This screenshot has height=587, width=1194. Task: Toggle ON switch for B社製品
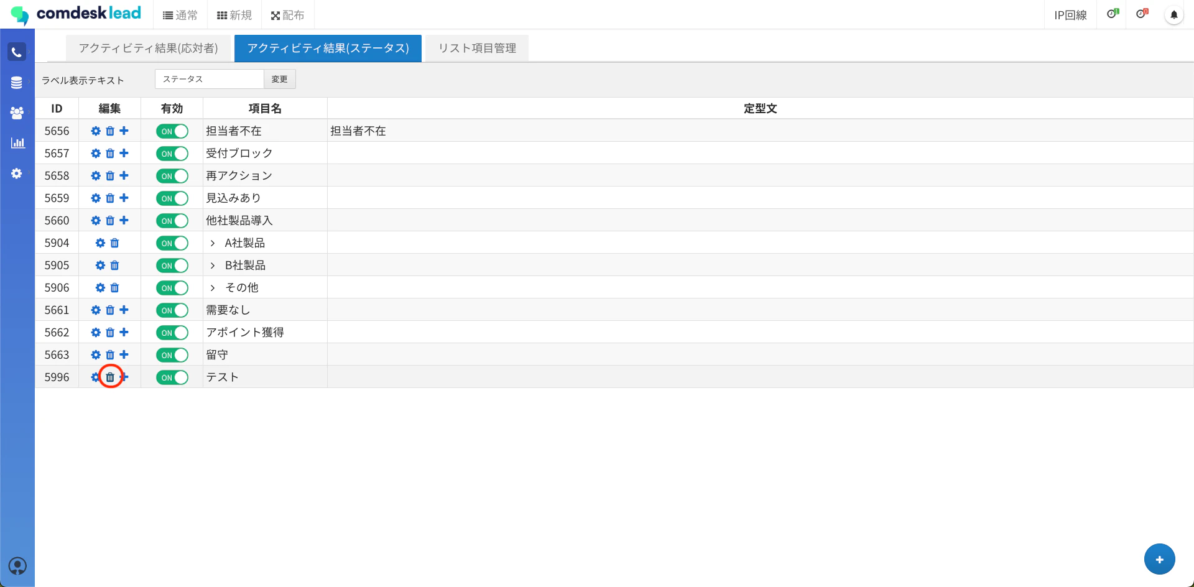[172, 266]
